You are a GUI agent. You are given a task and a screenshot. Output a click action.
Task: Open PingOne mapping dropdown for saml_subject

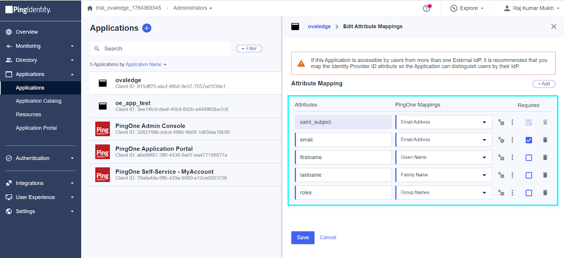[x=444, y=122]
